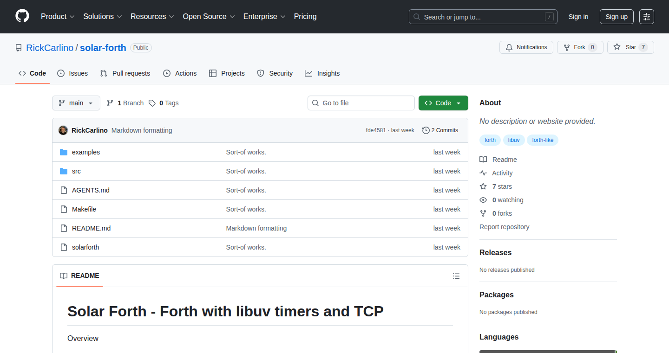This screenshot has width=669, height=353.
Task: Go to the GitHub homepage logo
Action: [x=22, y=16]
